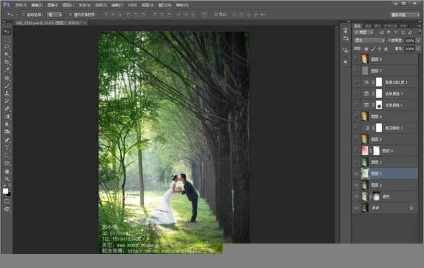
Task: Select the Eyedropper tool
Action: point(7,70)
